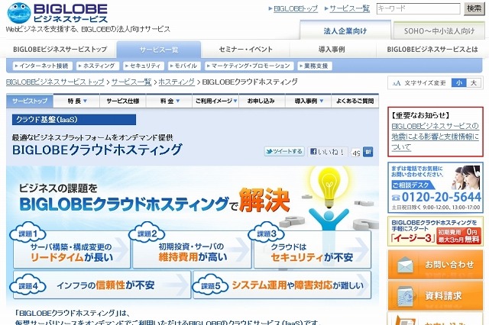This screenshot has width=489, height=325.
Task: Follow the BIGLOBEトップ header link
Action: [296, 8]
